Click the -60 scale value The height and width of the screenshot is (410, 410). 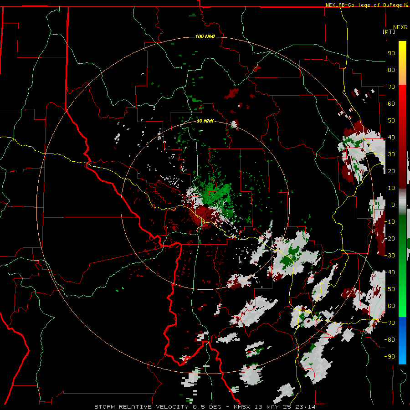[x=390, y=306]
